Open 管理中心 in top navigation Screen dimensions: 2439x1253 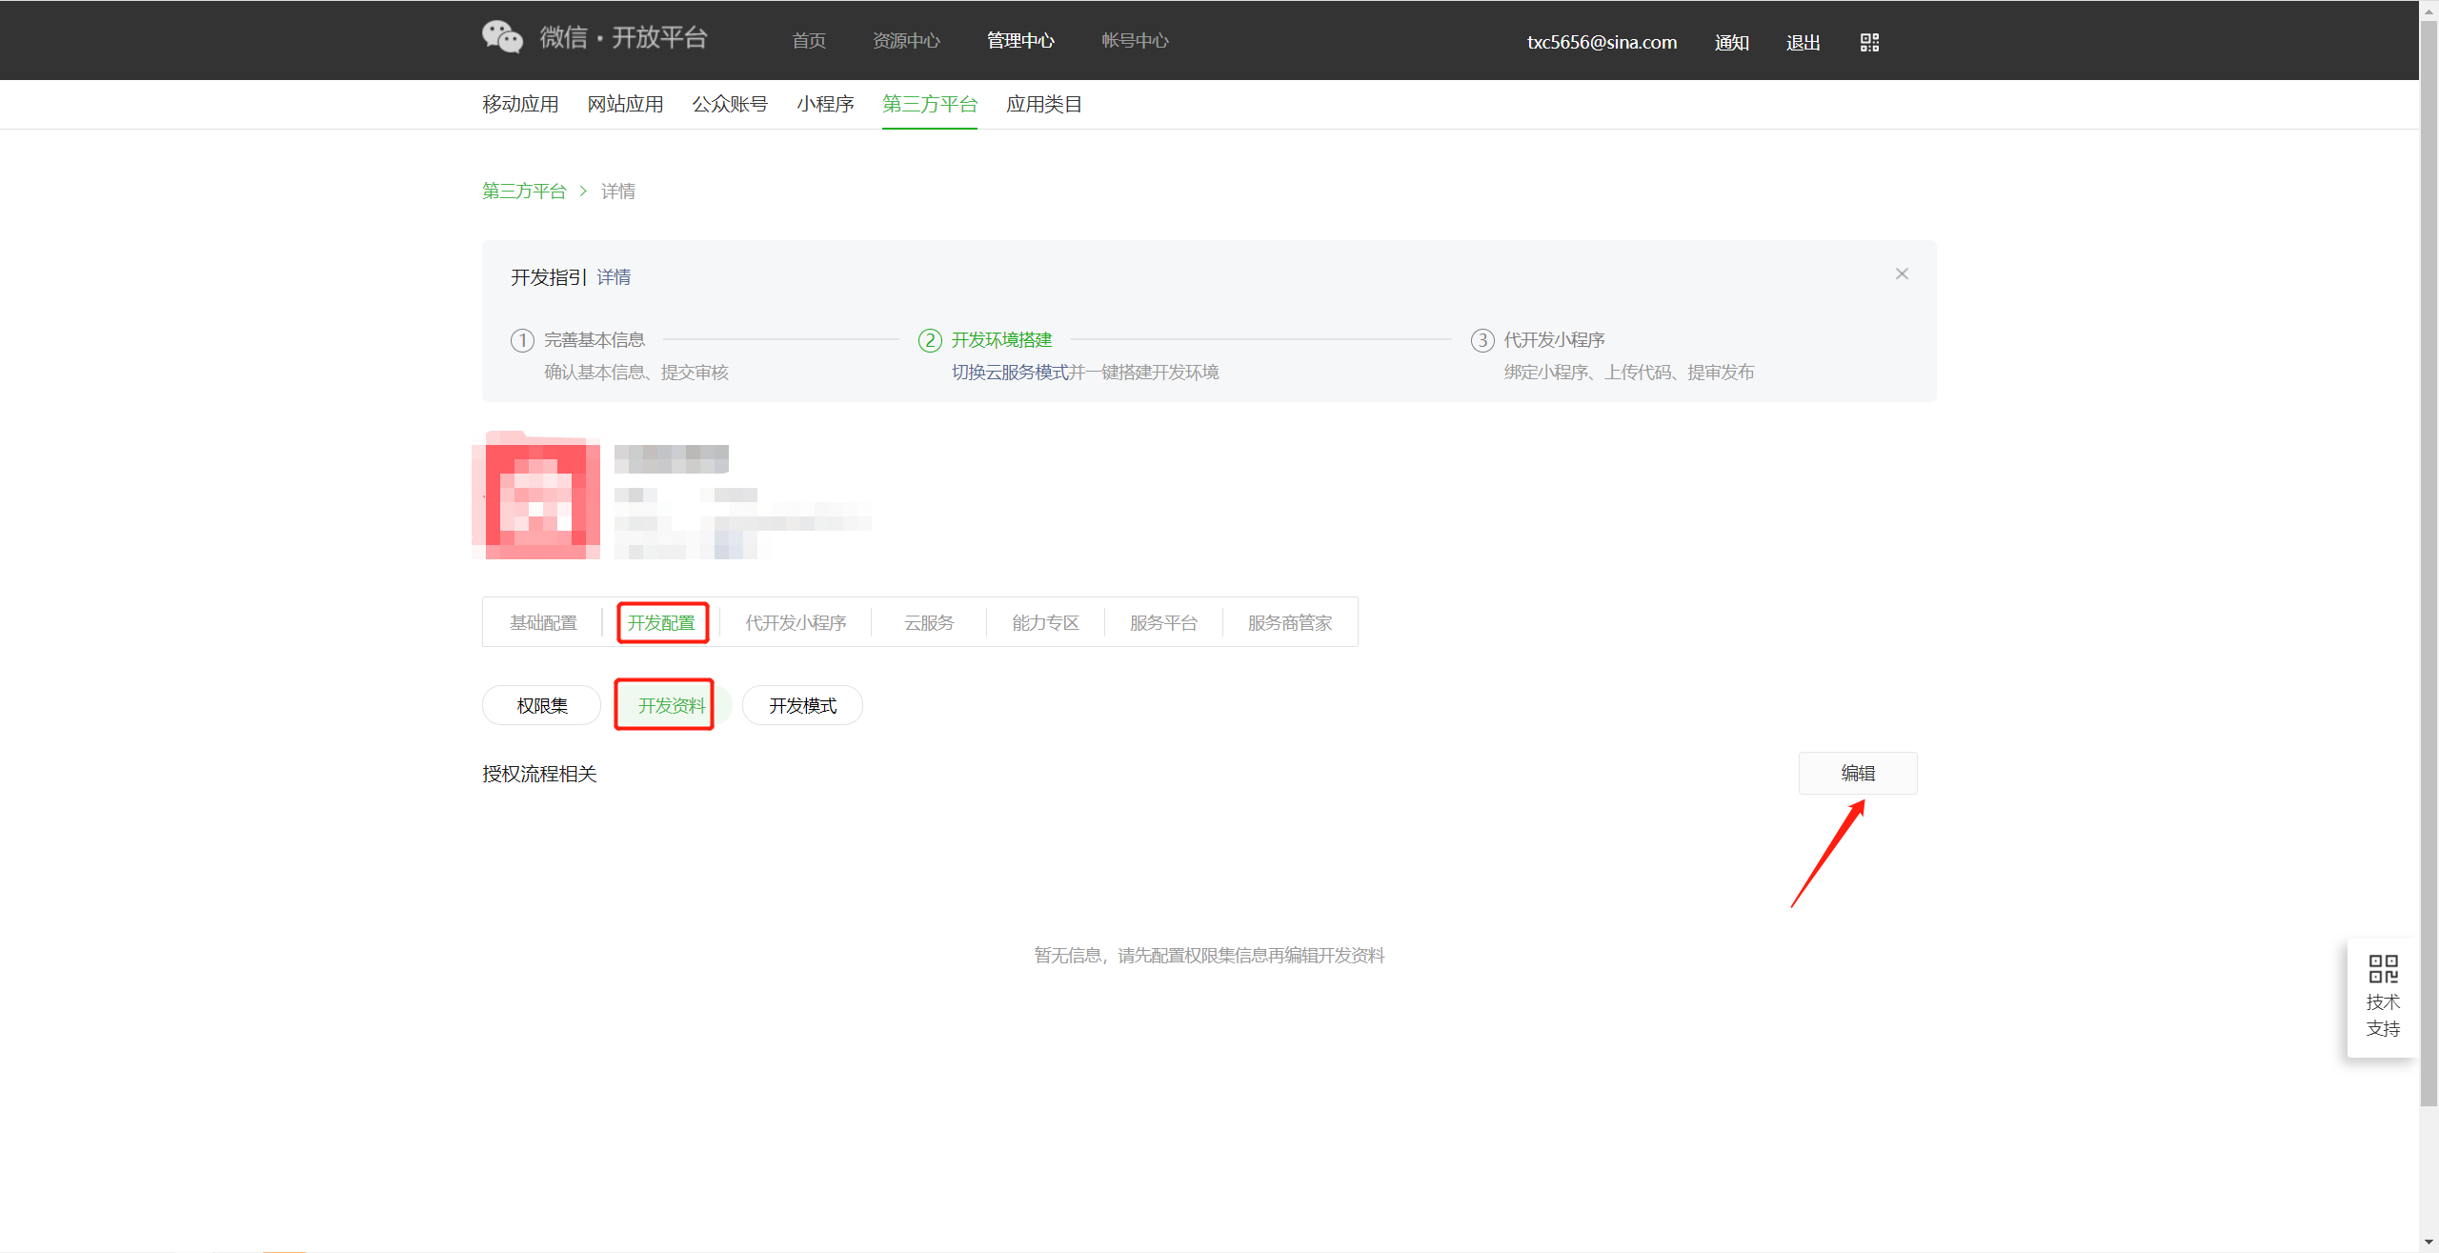pyautogui.click(x=1020, y=41)
